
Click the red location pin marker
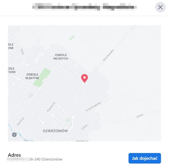pyautogui.click(x=84, y=78)
